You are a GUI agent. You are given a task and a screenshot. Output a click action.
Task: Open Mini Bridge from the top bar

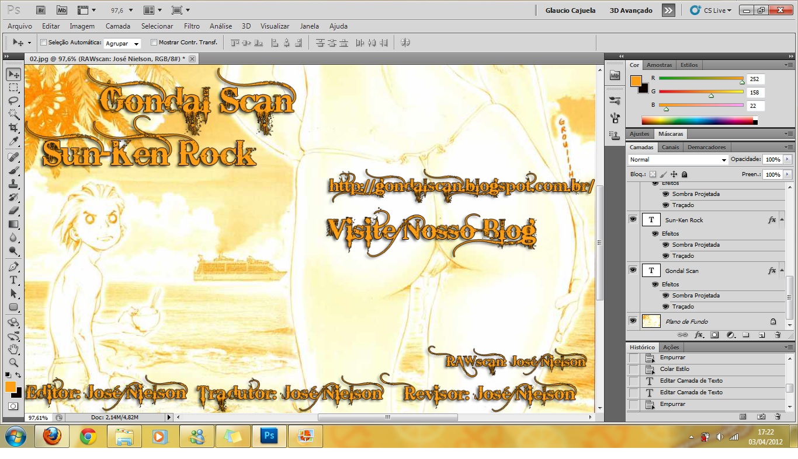click(x=62, y=10)
